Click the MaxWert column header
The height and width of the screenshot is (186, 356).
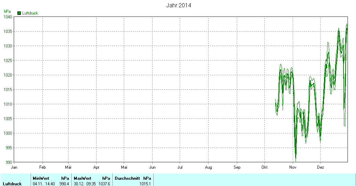click(x=82, y=178)
